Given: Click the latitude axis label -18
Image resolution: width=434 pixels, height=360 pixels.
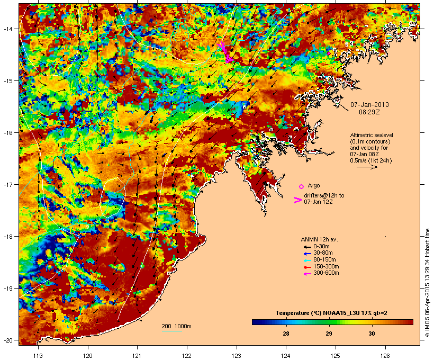Looking at the screenshot, I should coord(7,237).
